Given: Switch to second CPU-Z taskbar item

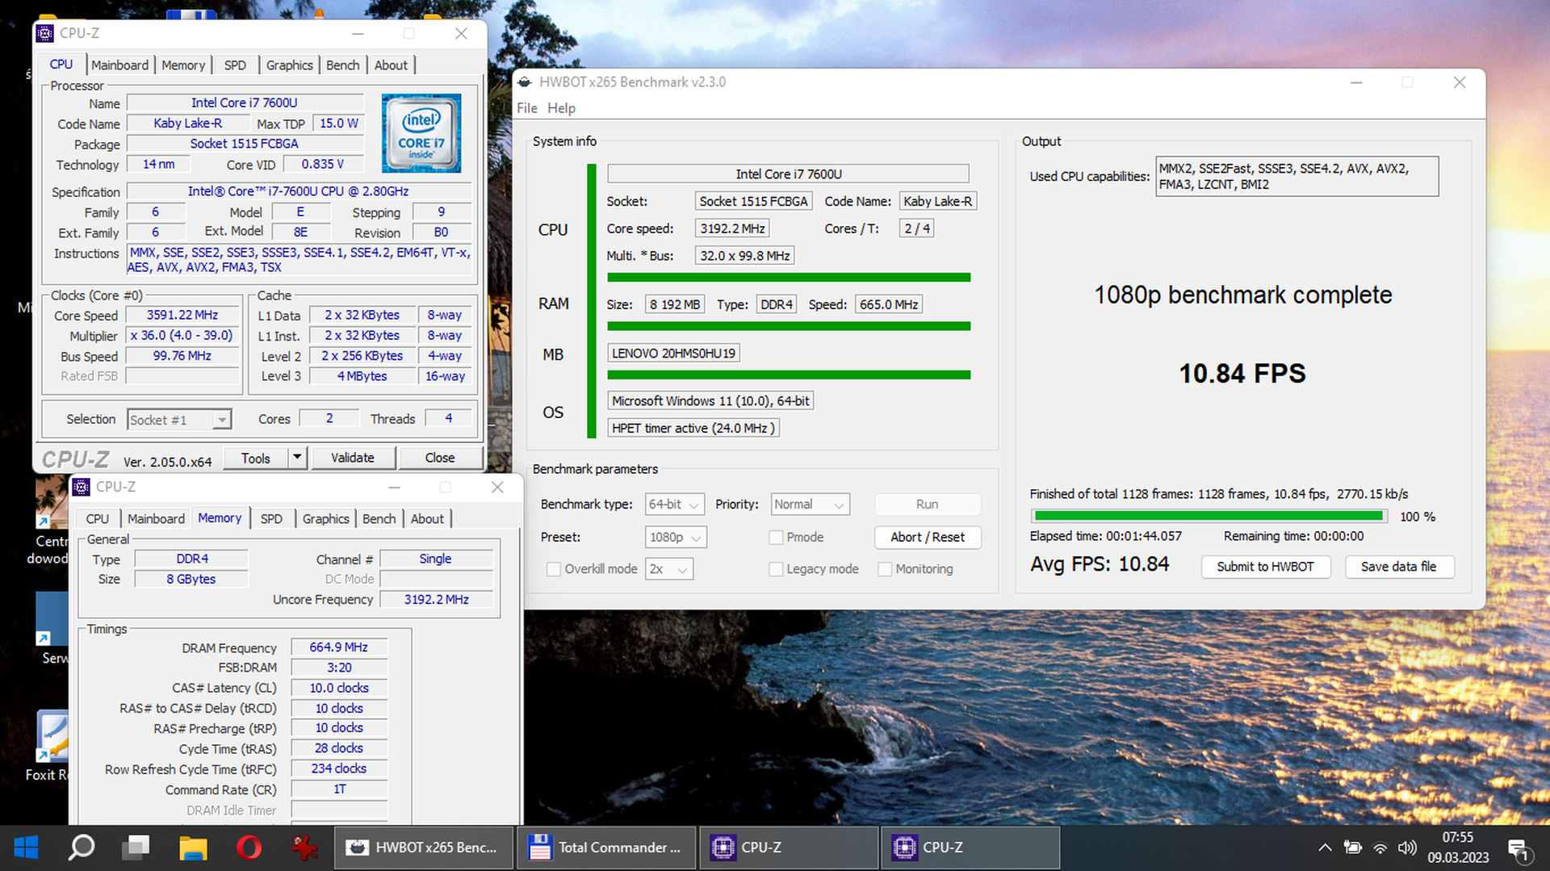Looking at the screenshot, I should click(x=970, y=848).
